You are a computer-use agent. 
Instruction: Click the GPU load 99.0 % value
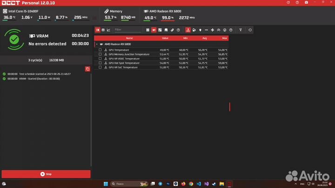tap(167, 18)
